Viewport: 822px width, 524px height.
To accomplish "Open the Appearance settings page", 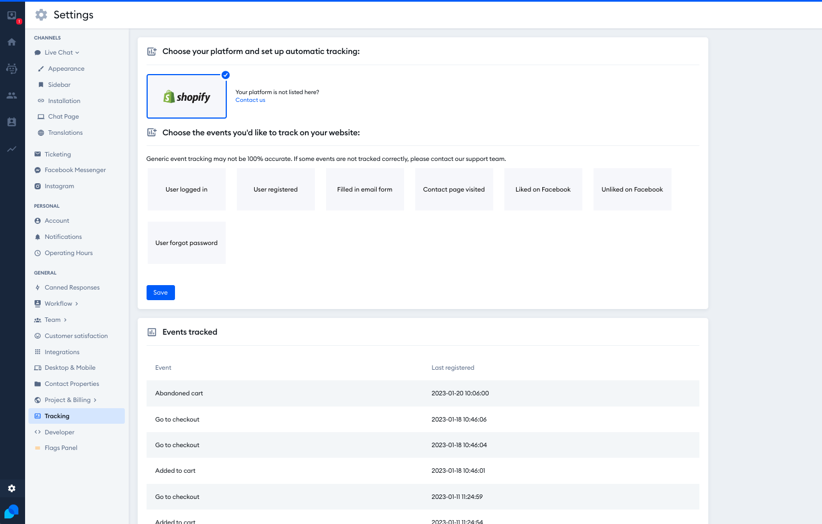I will coord(66,69).
